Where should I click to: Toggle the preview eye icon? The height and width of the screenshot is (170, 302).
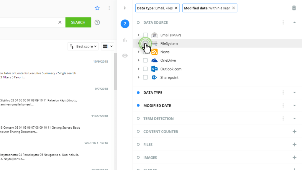(125, 56)
